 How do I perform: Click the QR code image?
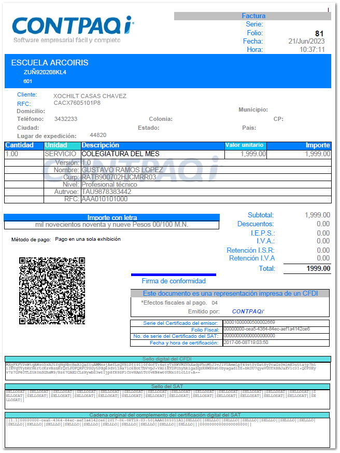point(52,291)
